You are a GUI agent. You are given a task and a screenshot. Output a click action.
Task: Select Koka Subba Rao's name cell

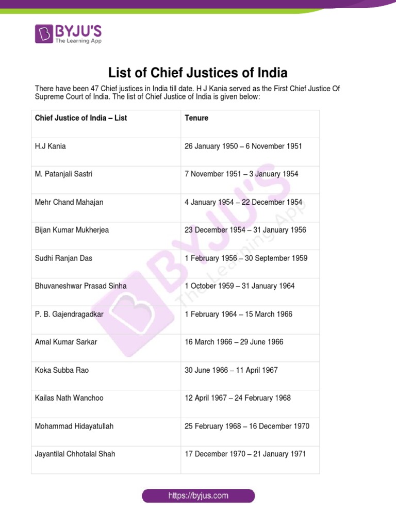point(58,370)
